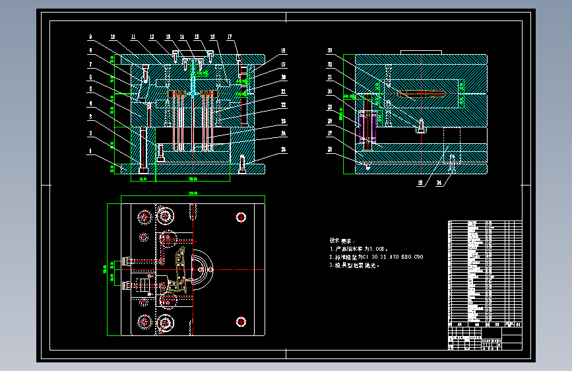
Task: Click part balloon number 31
Action: [x=330, y=77]
